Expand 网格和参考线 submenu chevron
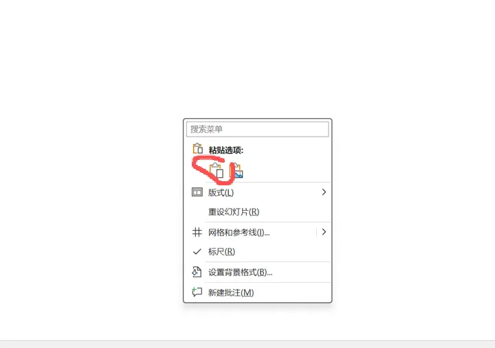 [x=324, y=232]
